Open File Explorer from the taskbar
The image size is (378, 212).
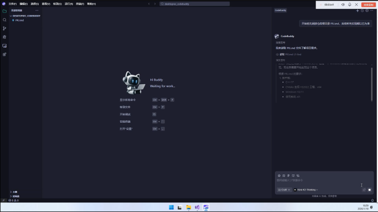tap(188, 207)
